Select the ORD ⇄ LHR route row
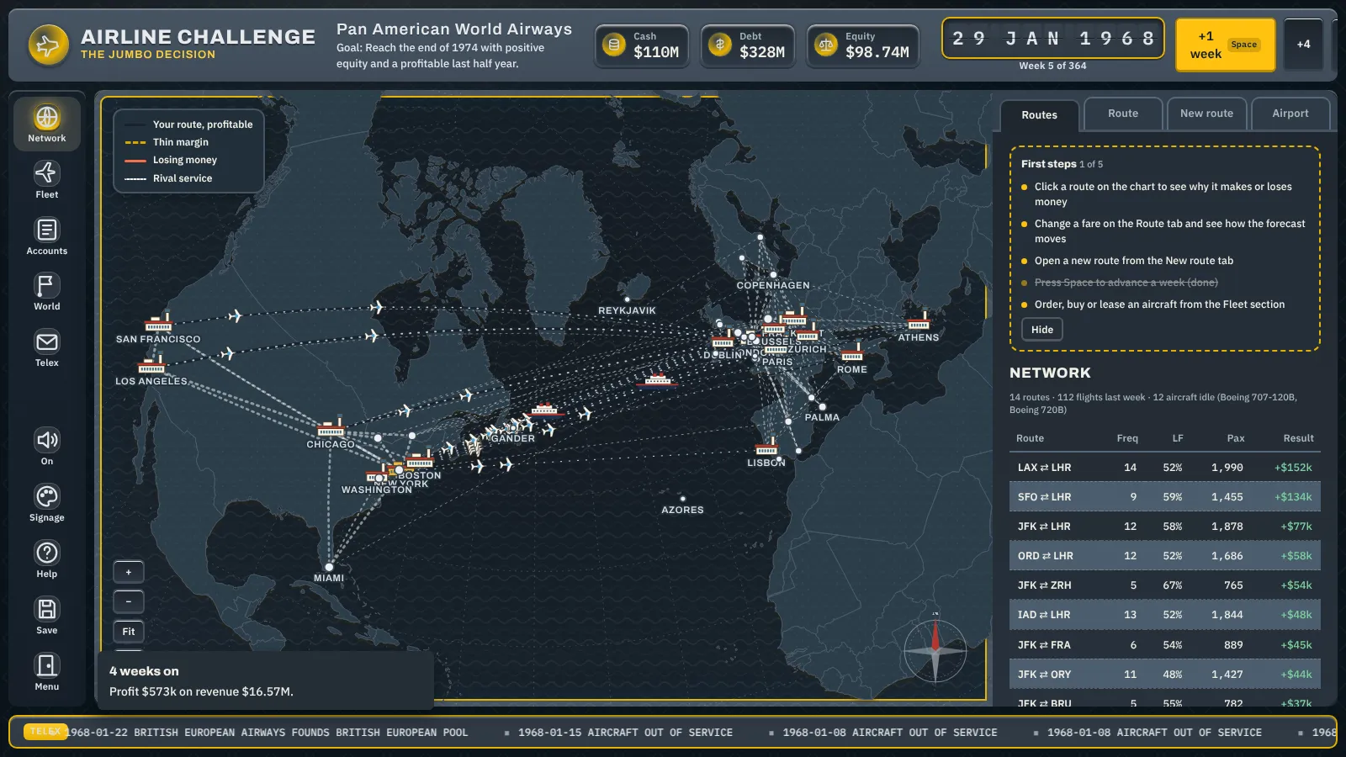The height and width of the screenshot is (757, 1346). point(1165,556)
